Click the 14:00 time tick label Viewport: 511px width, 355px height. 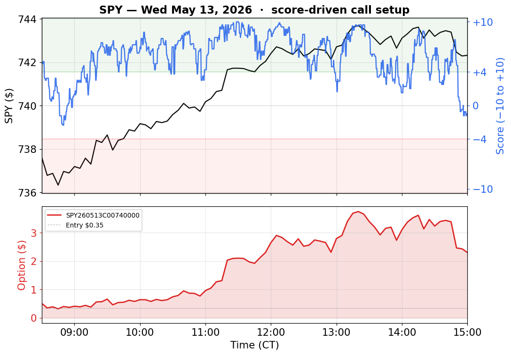(x=402, y=332)
